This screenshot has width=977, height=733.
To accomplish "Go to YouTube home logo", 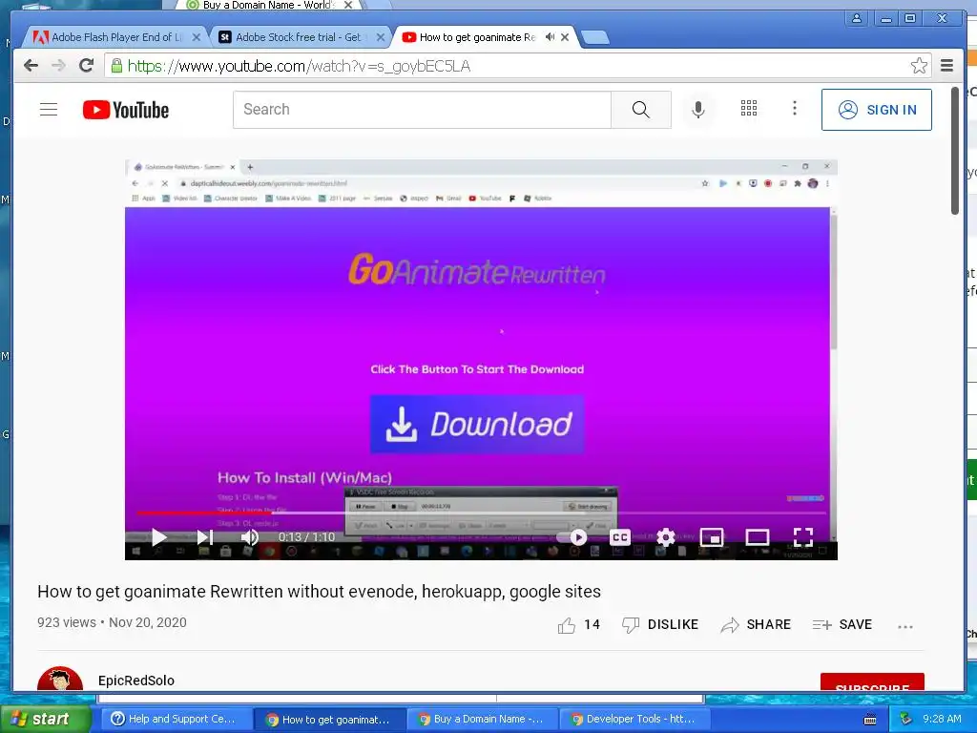I will [126, 110].
